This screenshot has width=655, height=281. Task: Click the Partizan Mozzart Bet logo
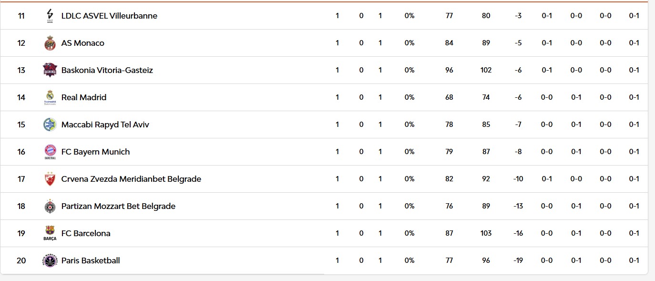click(x=50, y=206)
